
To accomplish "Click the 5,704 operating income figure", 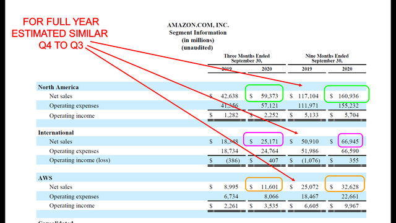I will point(351,115).
